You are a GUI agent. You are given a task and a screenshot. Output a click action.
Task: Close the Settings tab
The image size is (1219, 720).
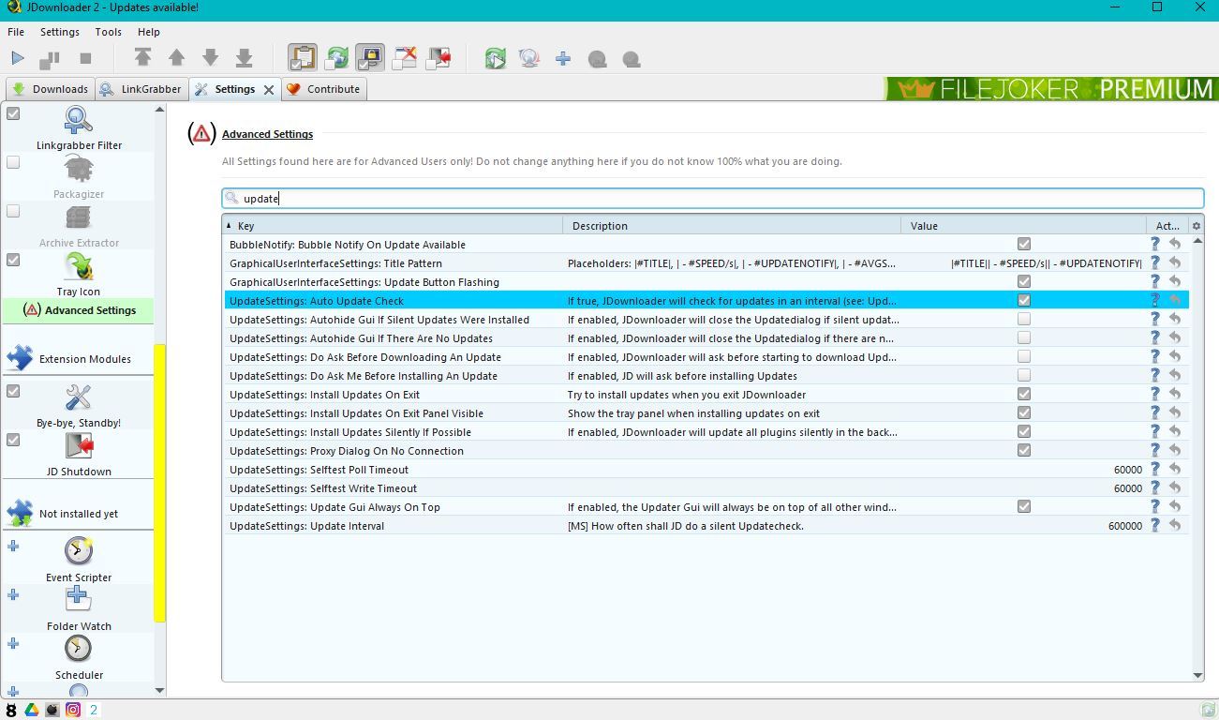click(x=268, y=90)
